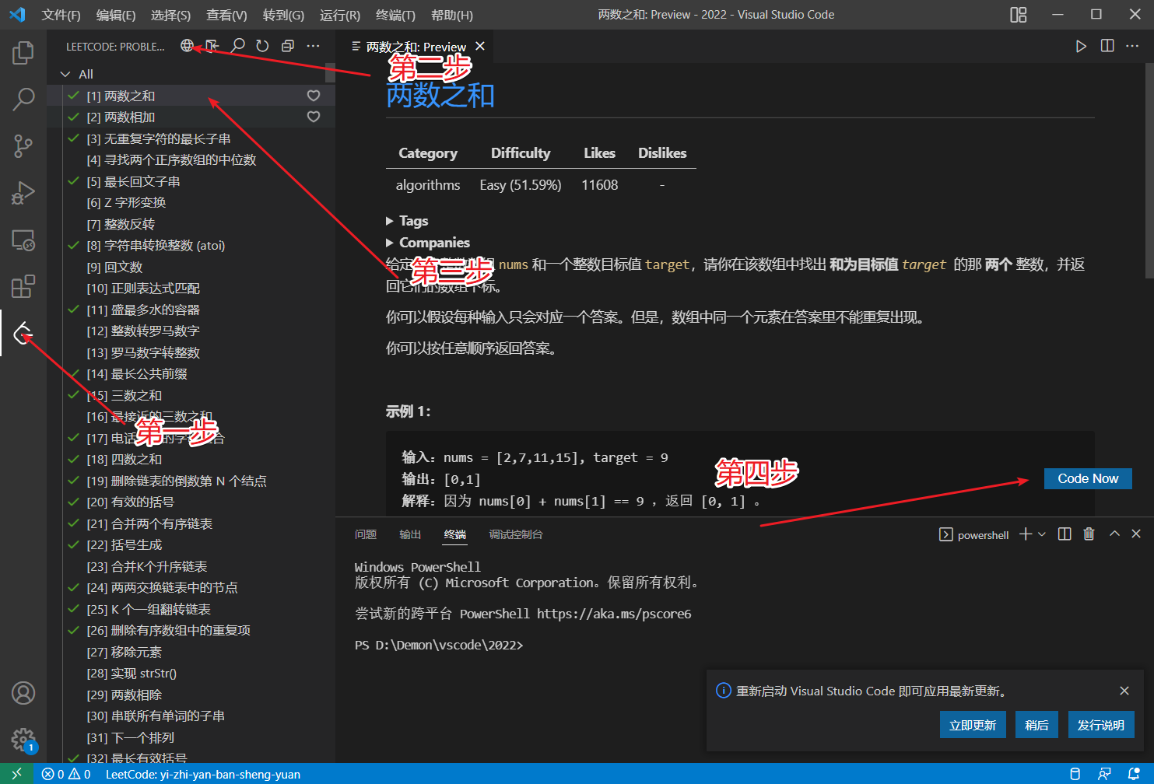Switch to the 输出 panel tab

[x=410, y=534]
